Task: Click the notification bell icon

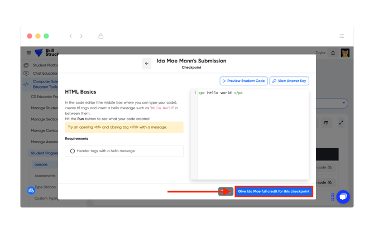Action: pyautogui.click(x=333, y=53)
